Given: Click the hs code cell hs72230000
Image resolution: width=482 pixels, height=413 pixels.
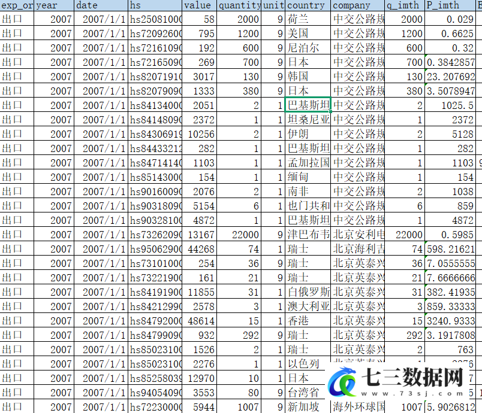Looking at the screenshot, I should pos(155,407).
